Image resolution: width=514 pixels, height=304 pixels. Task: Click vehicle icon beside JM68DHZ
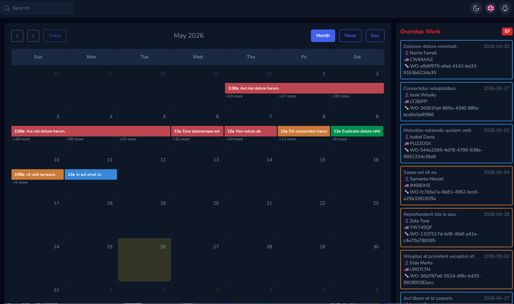pos(407,186)
